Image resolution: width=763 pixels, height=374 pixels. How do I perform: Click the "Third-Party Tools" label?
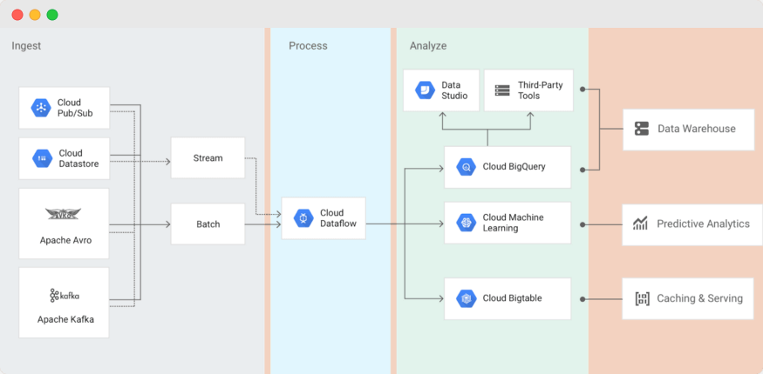[x=540, y=90]
